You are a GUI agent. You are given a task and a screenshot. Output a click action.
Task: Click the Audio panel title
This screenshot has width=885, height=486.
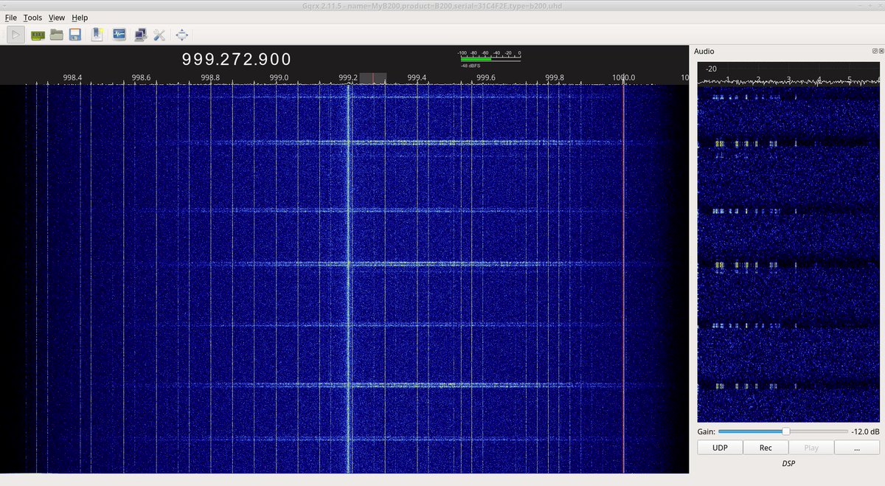coord(704,52)
